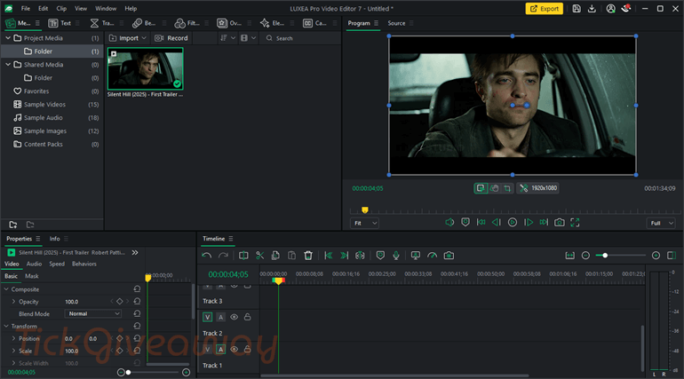Click the preview snapshot camera icon
The image size is (684, 379).
click(x=560, y=223)
